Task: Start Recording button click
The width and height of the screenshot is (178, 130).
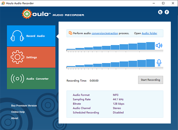Action: (x=150, y=80)
